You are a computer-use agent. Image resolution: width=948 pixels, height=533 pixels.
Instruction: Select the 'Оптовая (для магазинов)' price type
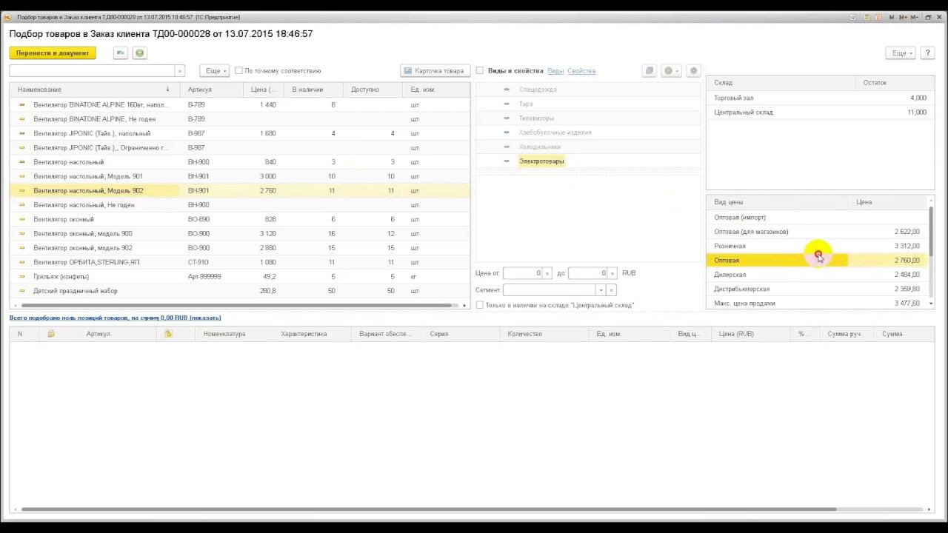click(x=817, y=232)
